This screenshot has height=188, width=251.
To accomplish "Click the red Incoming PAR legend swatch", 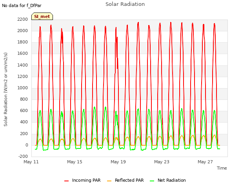I will pyautogui.click(x=66, y=181).
